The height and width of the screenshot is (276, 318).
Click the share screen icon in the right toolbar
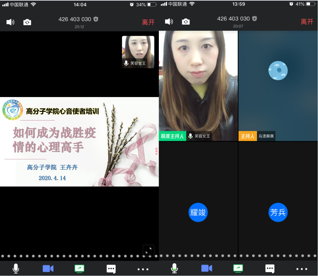click(x=238, y=268)
